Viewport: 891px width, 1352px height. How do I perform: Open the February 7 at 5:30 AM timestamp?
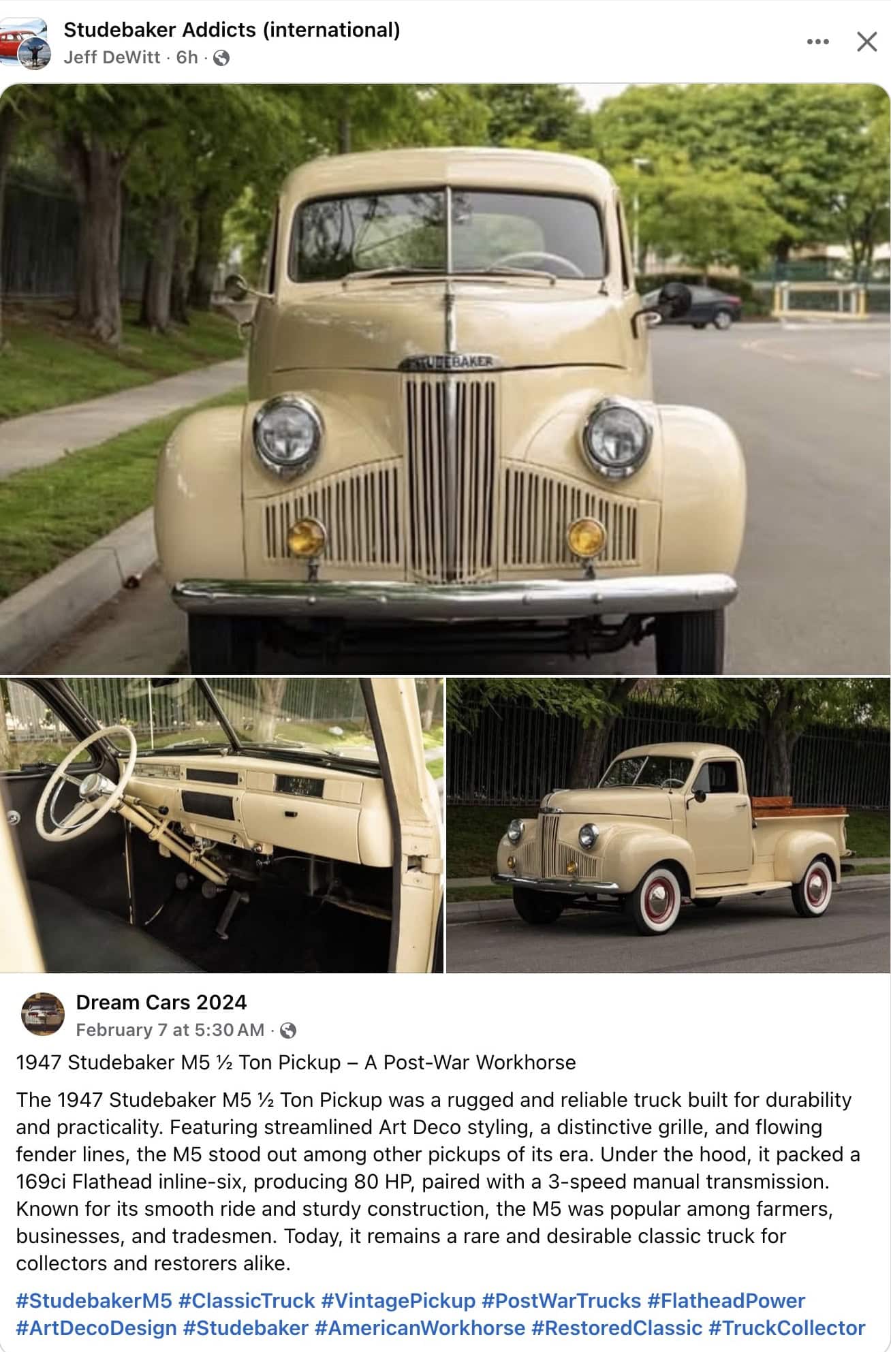170,1030
